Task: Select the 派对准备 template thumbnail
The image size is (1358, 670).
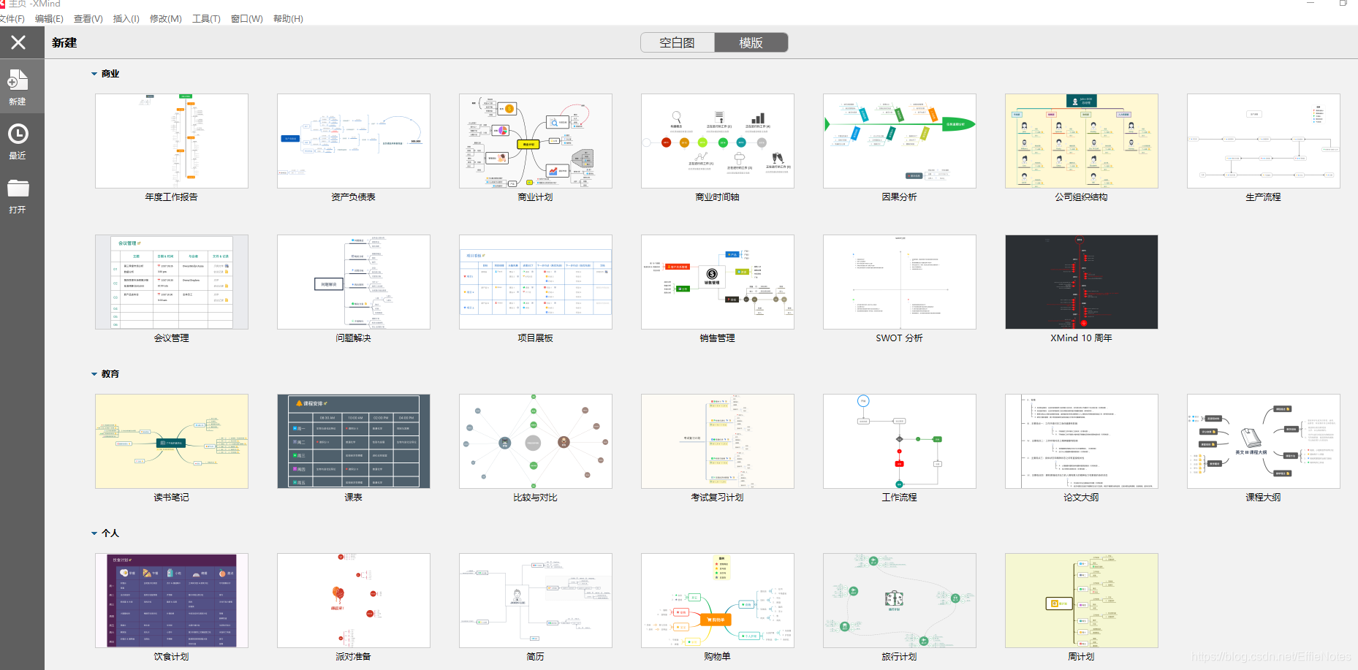Action: pyautogui.click(x=354, y=601)
